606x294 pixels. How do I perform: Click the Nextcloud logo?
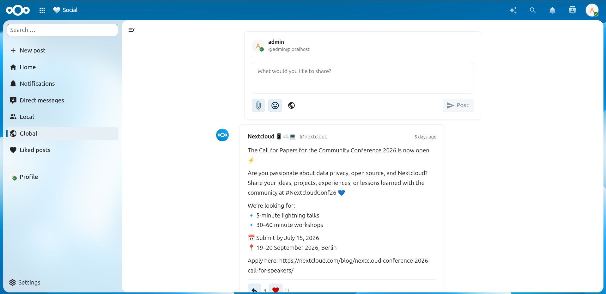click(x=18, y=10)
